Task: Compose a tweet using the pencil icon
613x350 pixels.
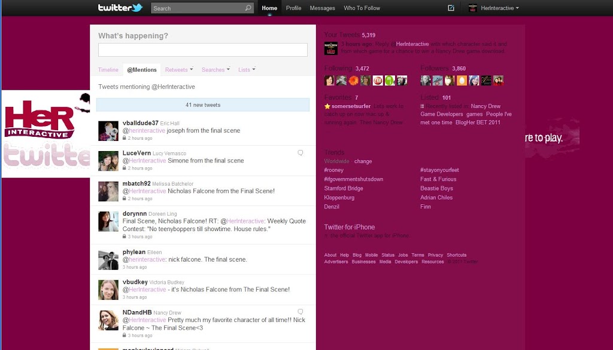Action: [x=451, y=8]
